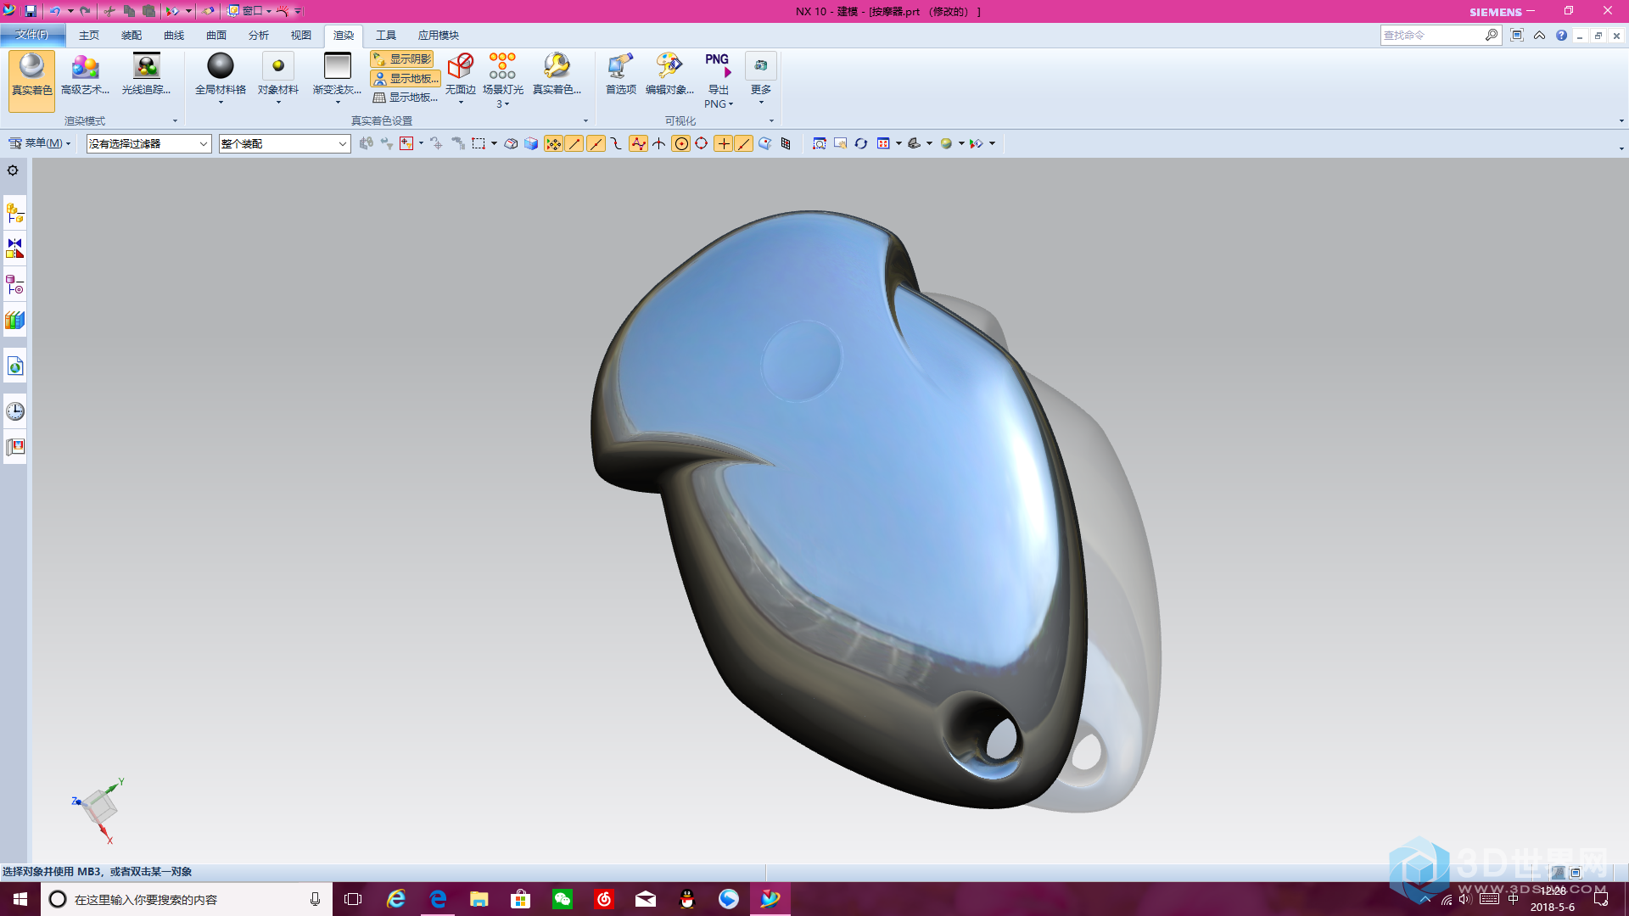Image resolution: width=1629 pixels, height=916 pixels.
Task: Open the web browser sidebar icon
Action: pos(14,366)
